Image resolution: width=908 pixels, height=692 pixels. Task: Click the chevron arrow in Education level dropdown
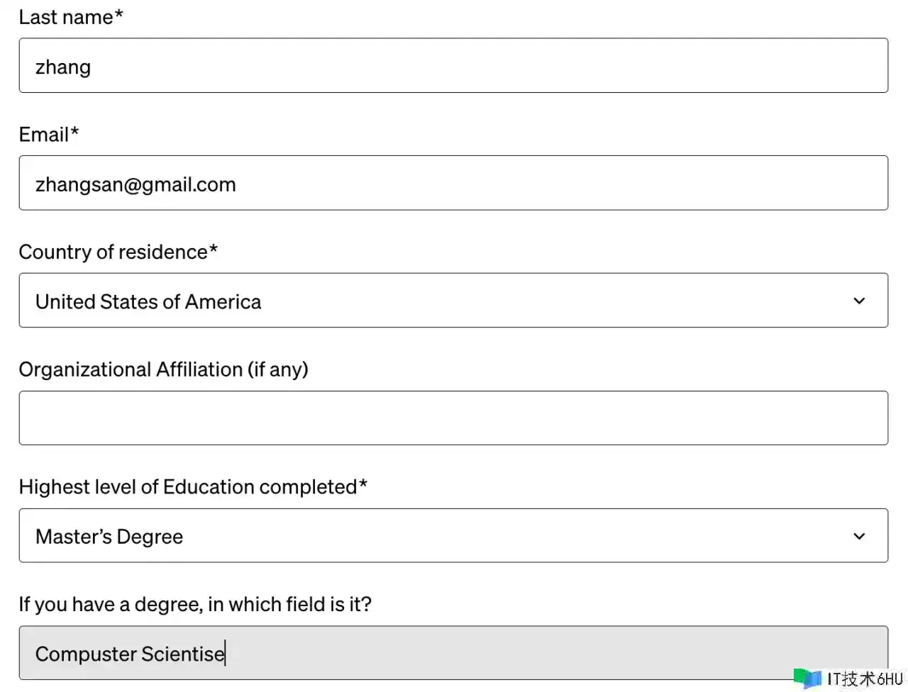[858, 536]
